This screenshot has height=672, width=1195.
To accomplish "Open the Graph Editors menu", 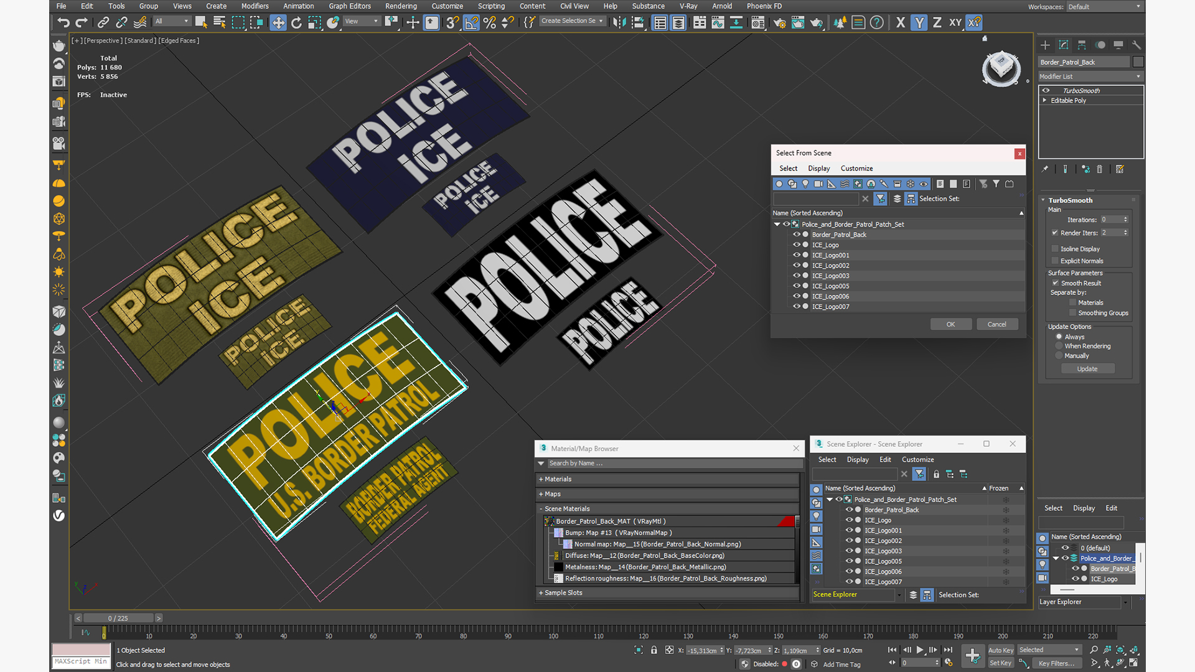I will [350, 6].
